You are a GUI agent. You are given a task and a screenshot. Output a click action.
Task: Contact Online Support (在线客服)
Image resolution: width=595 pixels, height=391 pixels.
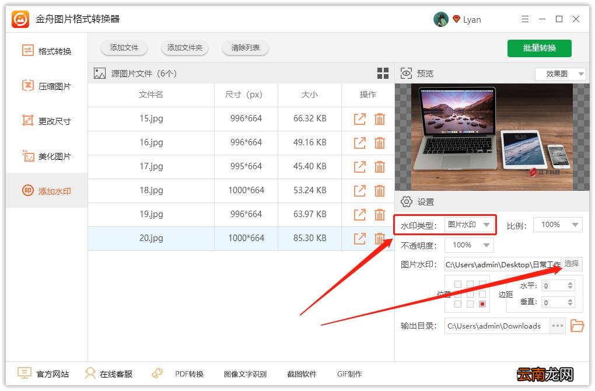(108, 374)
